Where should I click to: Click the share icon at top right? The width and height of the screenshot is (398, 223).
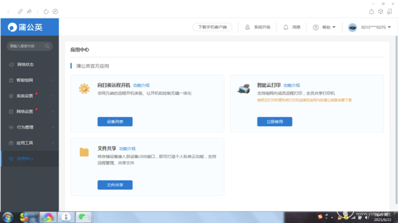tap(372, 11)
